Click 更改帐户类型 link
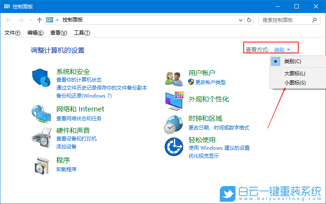This screenshot has height=204, width=326. [210, 82]
